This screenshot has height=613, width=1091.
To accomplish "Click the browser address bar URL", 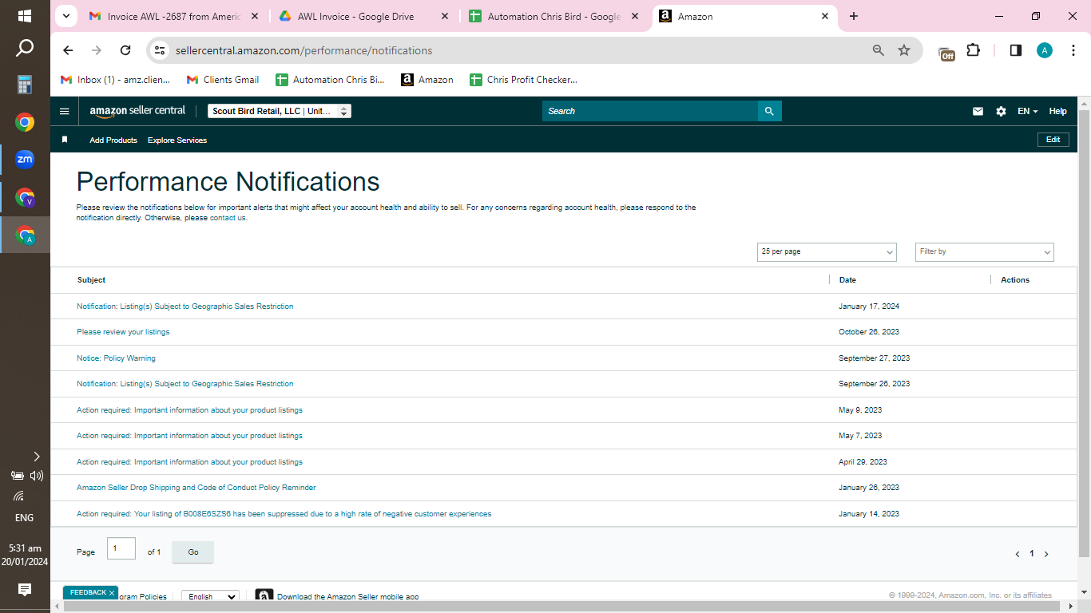I will tap(303, 50).
